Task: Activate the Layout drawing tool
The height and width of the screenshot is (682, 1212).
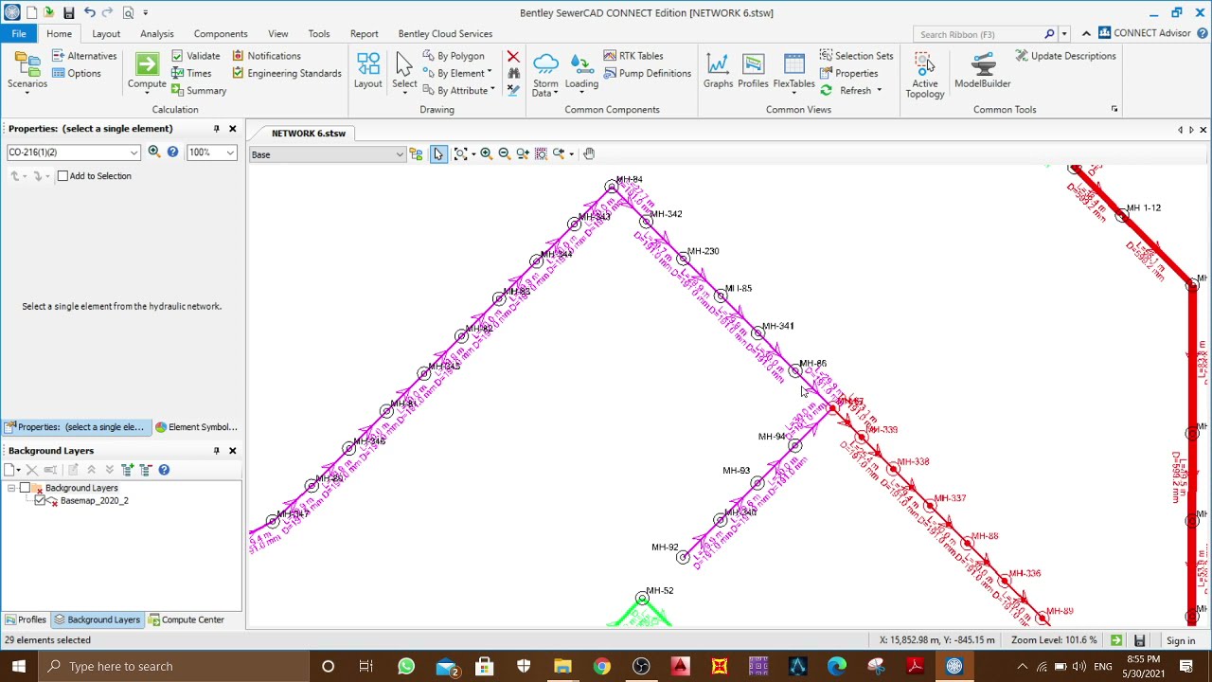Action: click(x=368, y=72)
